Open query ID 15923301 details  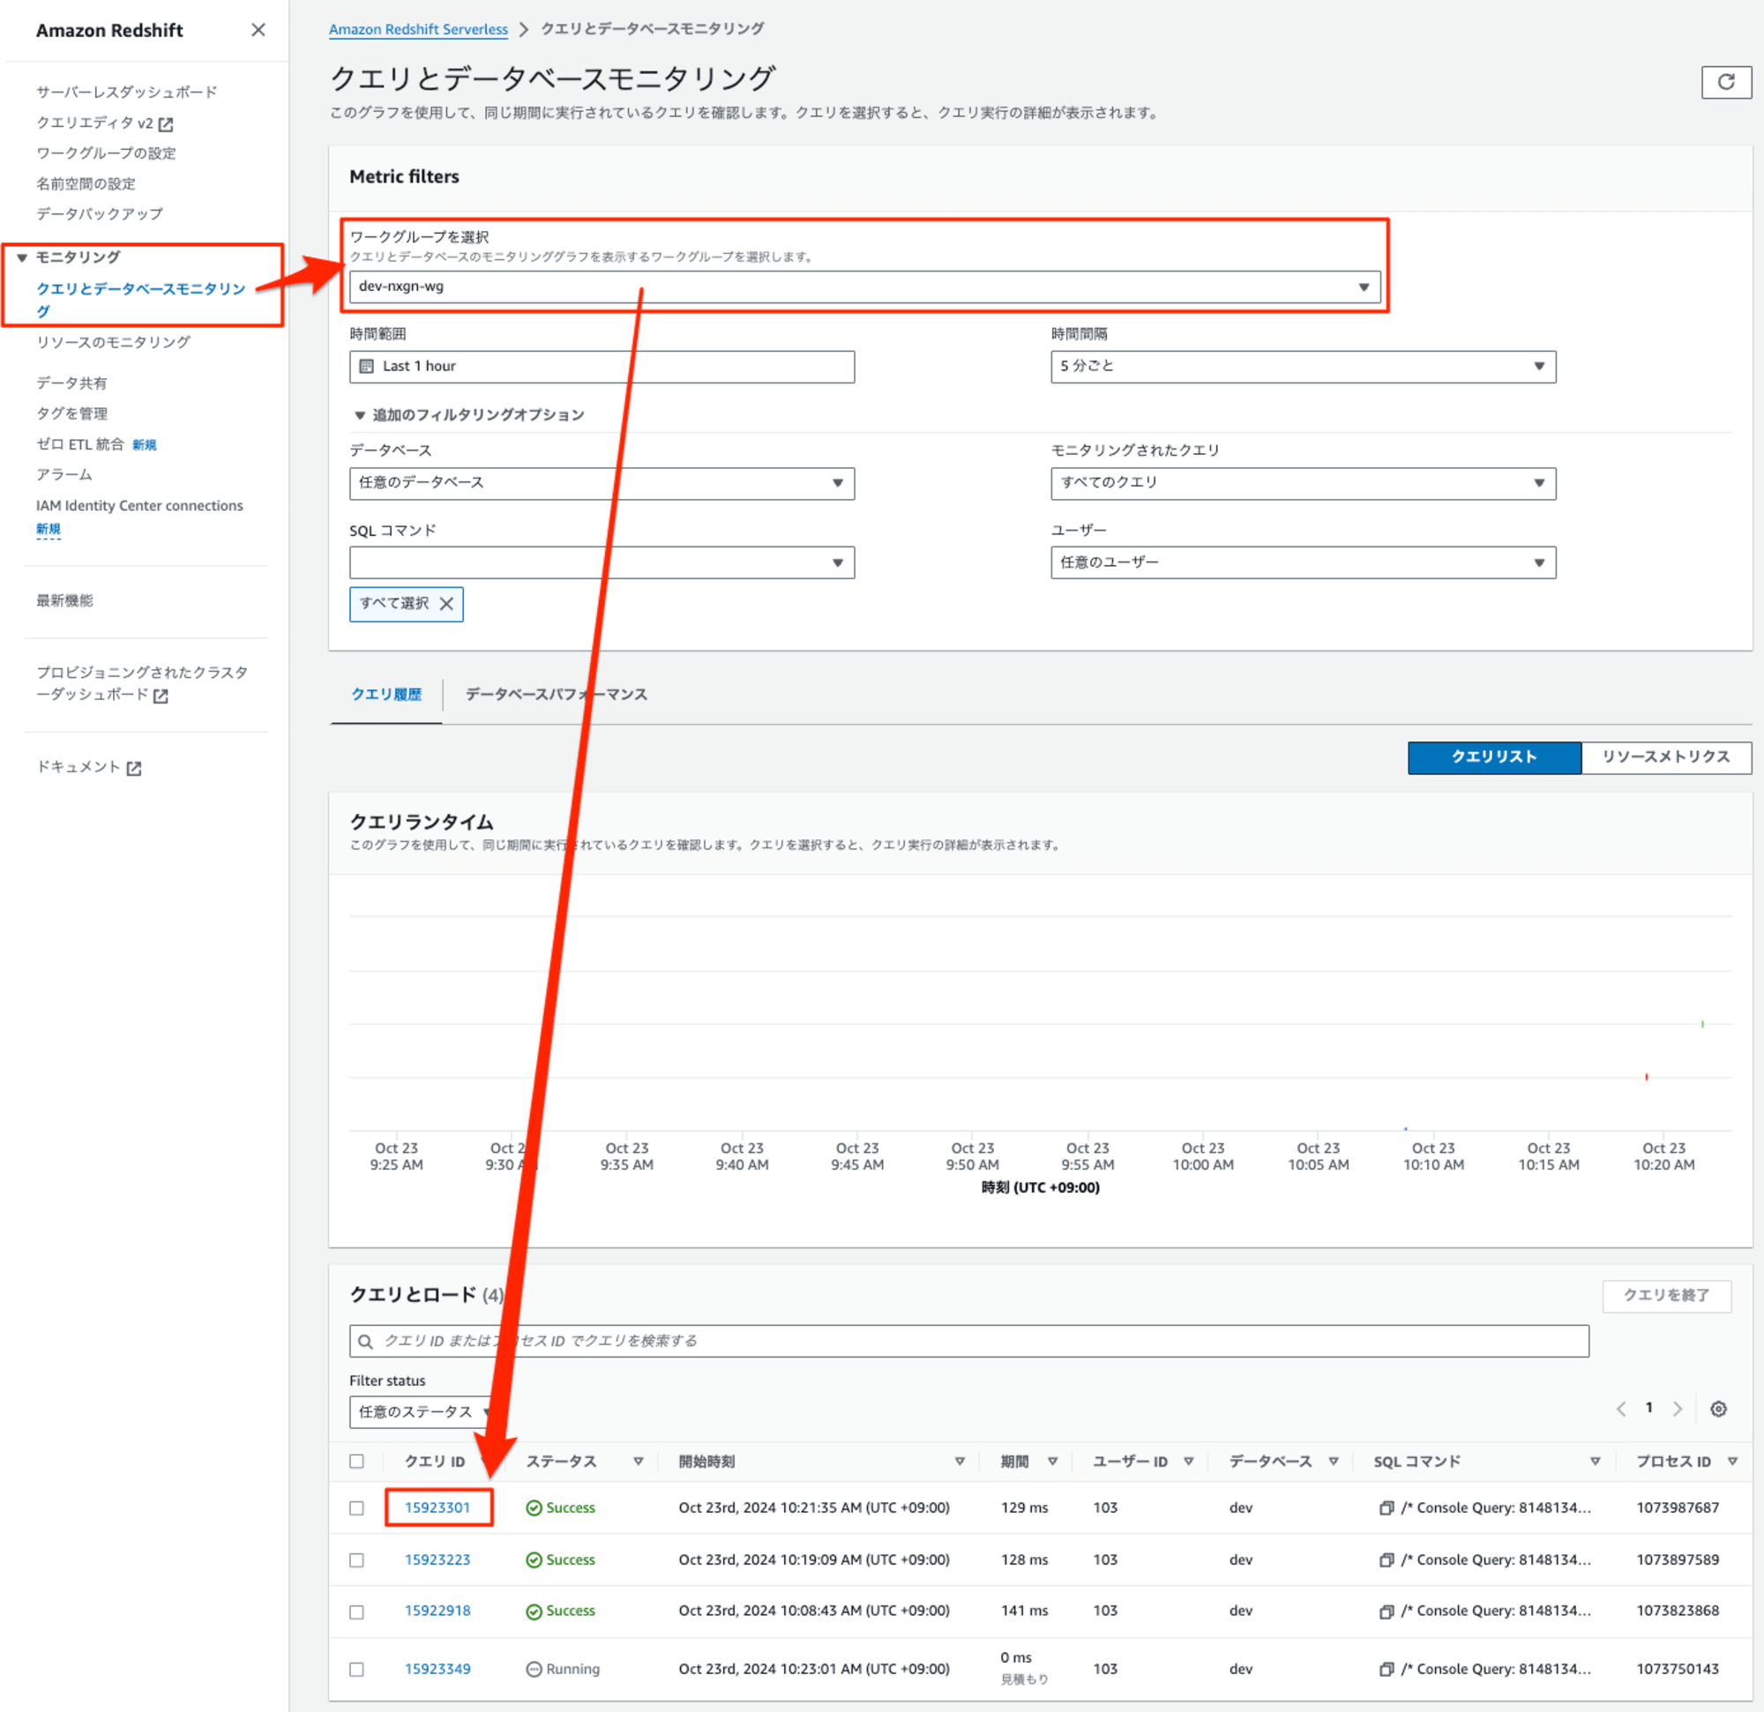click(437, 1507)
